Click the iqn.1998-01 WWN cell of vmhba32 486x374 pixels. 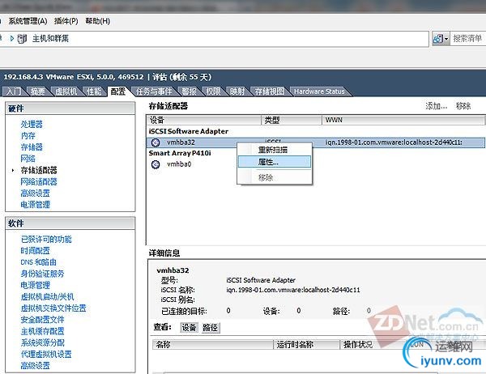[x=394, y=142]
